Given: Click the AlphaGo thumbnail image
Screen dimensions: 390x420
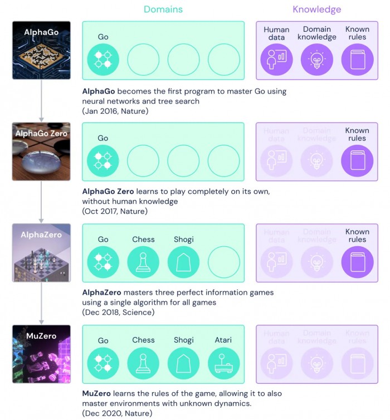Looking at the screenshot, I should coord(41,50).
